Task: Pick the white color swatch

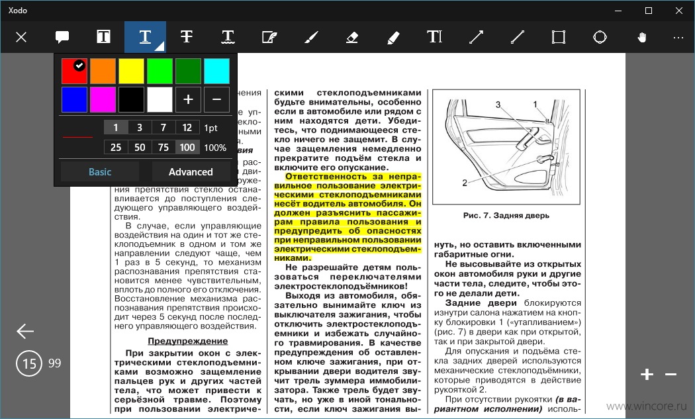Action: (160, 99)
